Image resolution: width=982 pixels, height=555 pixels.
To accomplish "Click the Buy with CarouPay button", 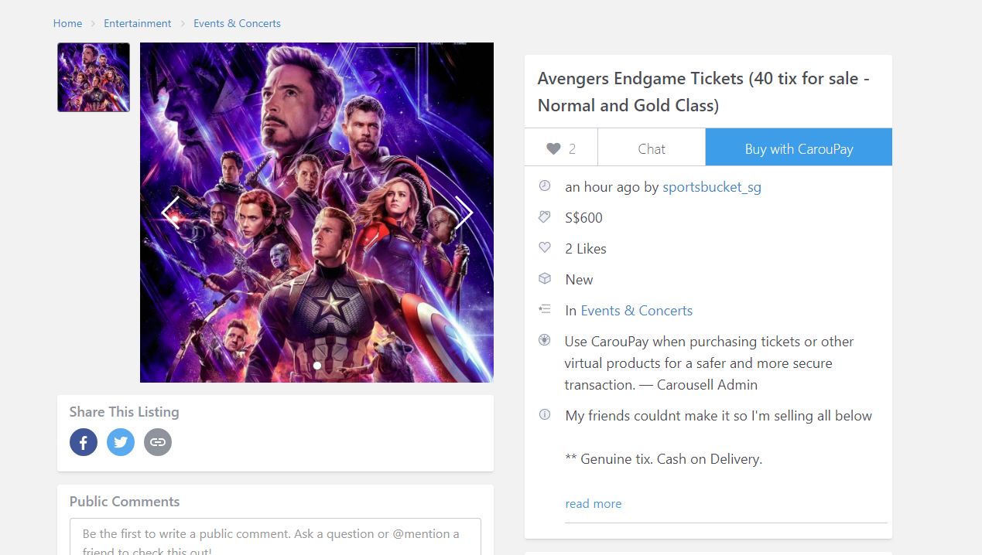I will [x=799, y=147].
